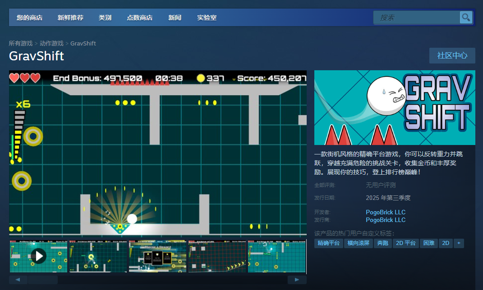This screenshot has width=483, height=290.
Task: Click the 困难 tag
Action: (x=428, y=243)
